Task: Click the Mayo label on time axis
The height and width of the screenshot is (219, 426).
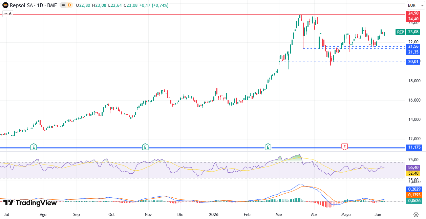Action: tap(346, 215)
